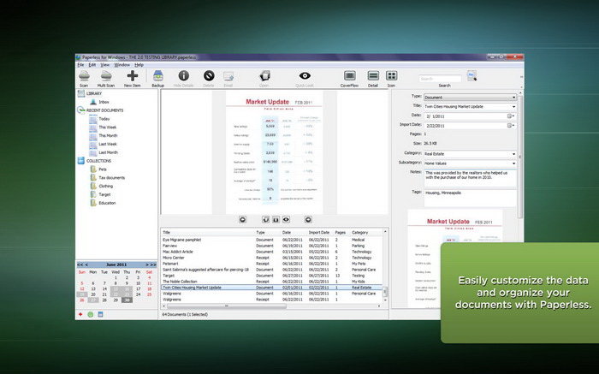Click in the Notes text field
Screen dimensions: 599x374
click(x=470, y=178)
